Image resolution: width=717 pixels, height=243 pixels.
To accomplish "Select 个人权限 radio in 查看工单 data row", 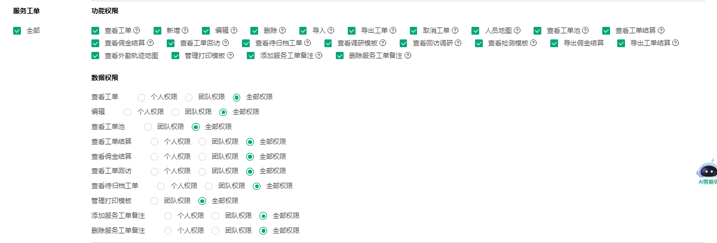I will pos(141,97).
